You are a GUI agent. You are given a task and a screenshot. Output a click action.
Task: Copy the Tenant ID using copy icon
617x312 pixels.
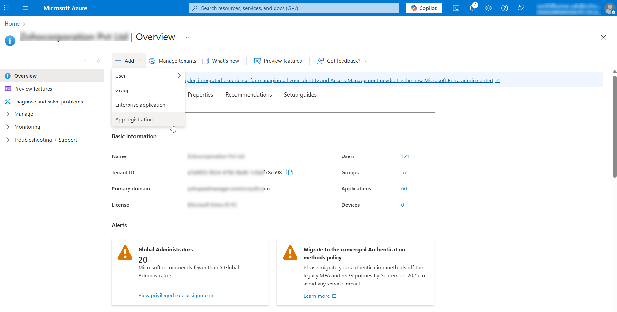[289, 172]
